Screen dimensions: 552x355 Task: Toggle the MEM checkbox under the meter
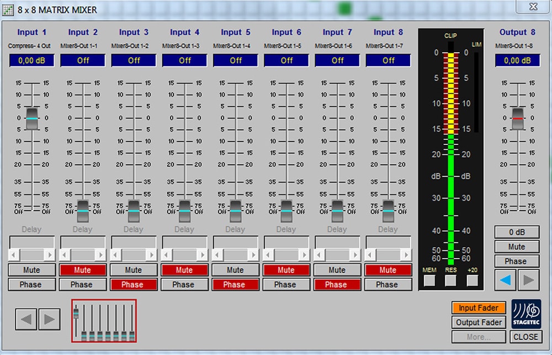click(429, 280)
